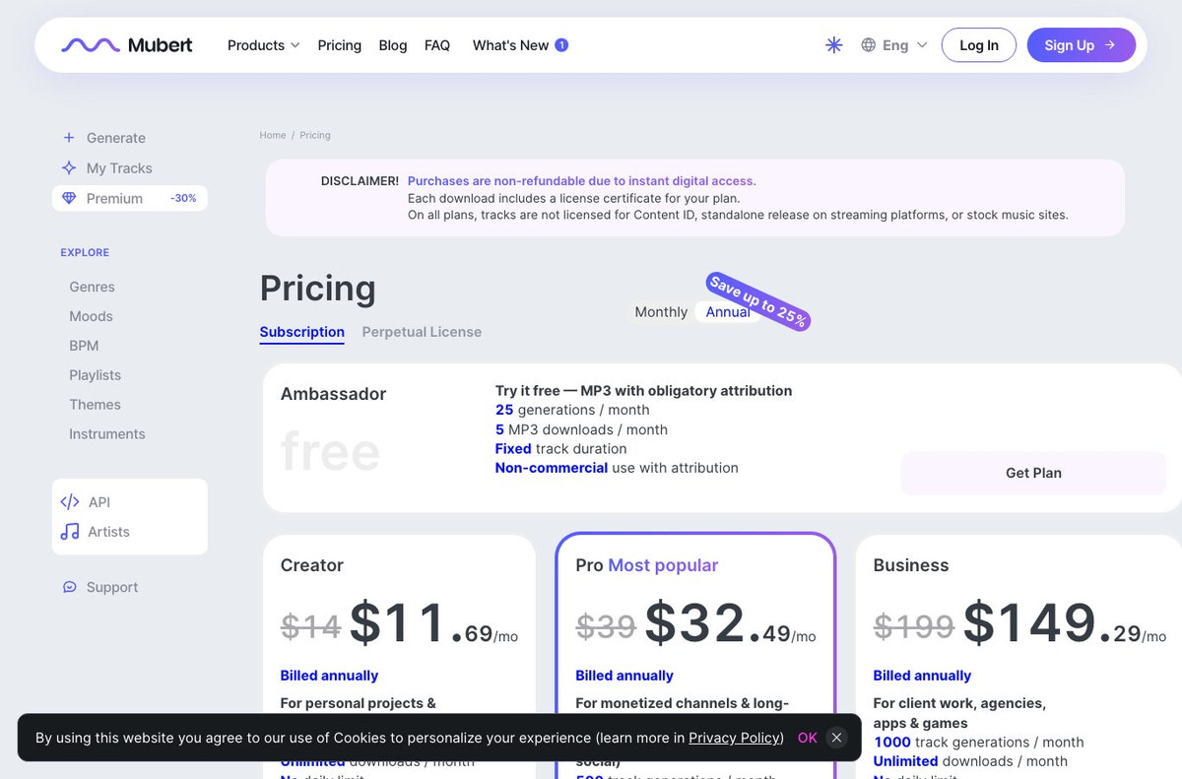
Task: Click Billed annually under Creator
Action: pos(329,676)
